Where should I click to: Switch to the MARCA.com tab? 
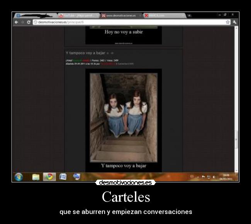pyautogui.click(x=165, y=16)
